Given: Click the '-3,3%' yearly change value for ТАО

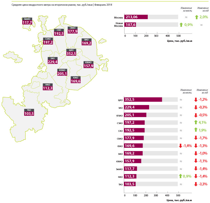Looking at the screenshot, I should (x=203, y=184).
